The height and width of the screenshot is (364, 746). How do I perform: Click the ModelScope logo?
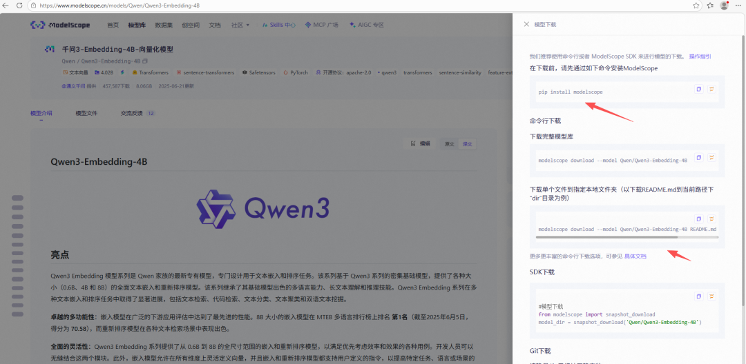(x=60, y=25)
